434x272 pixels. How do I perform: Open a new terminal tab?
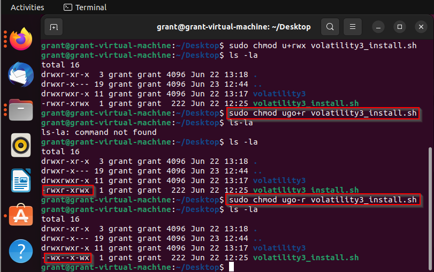(x=54, y=27)
